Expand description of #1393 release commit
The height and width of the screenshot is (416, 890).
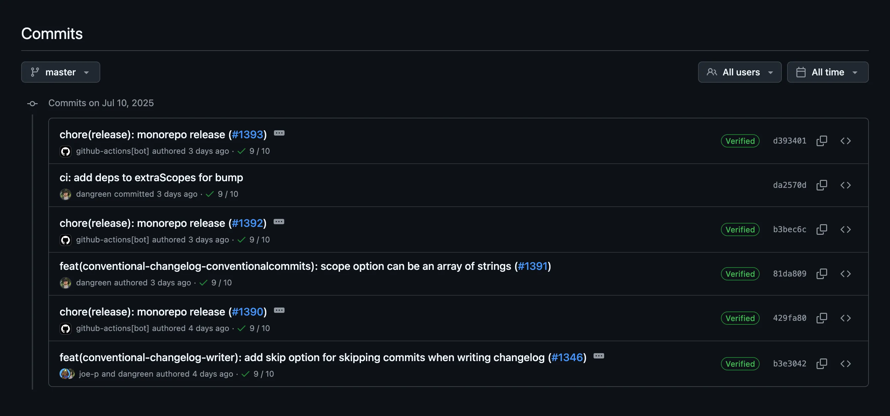pyautogui.click(x=279, y=133)
